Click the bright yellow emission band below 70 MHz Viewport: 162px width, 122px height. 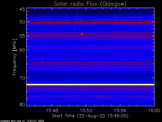point(90,85)
